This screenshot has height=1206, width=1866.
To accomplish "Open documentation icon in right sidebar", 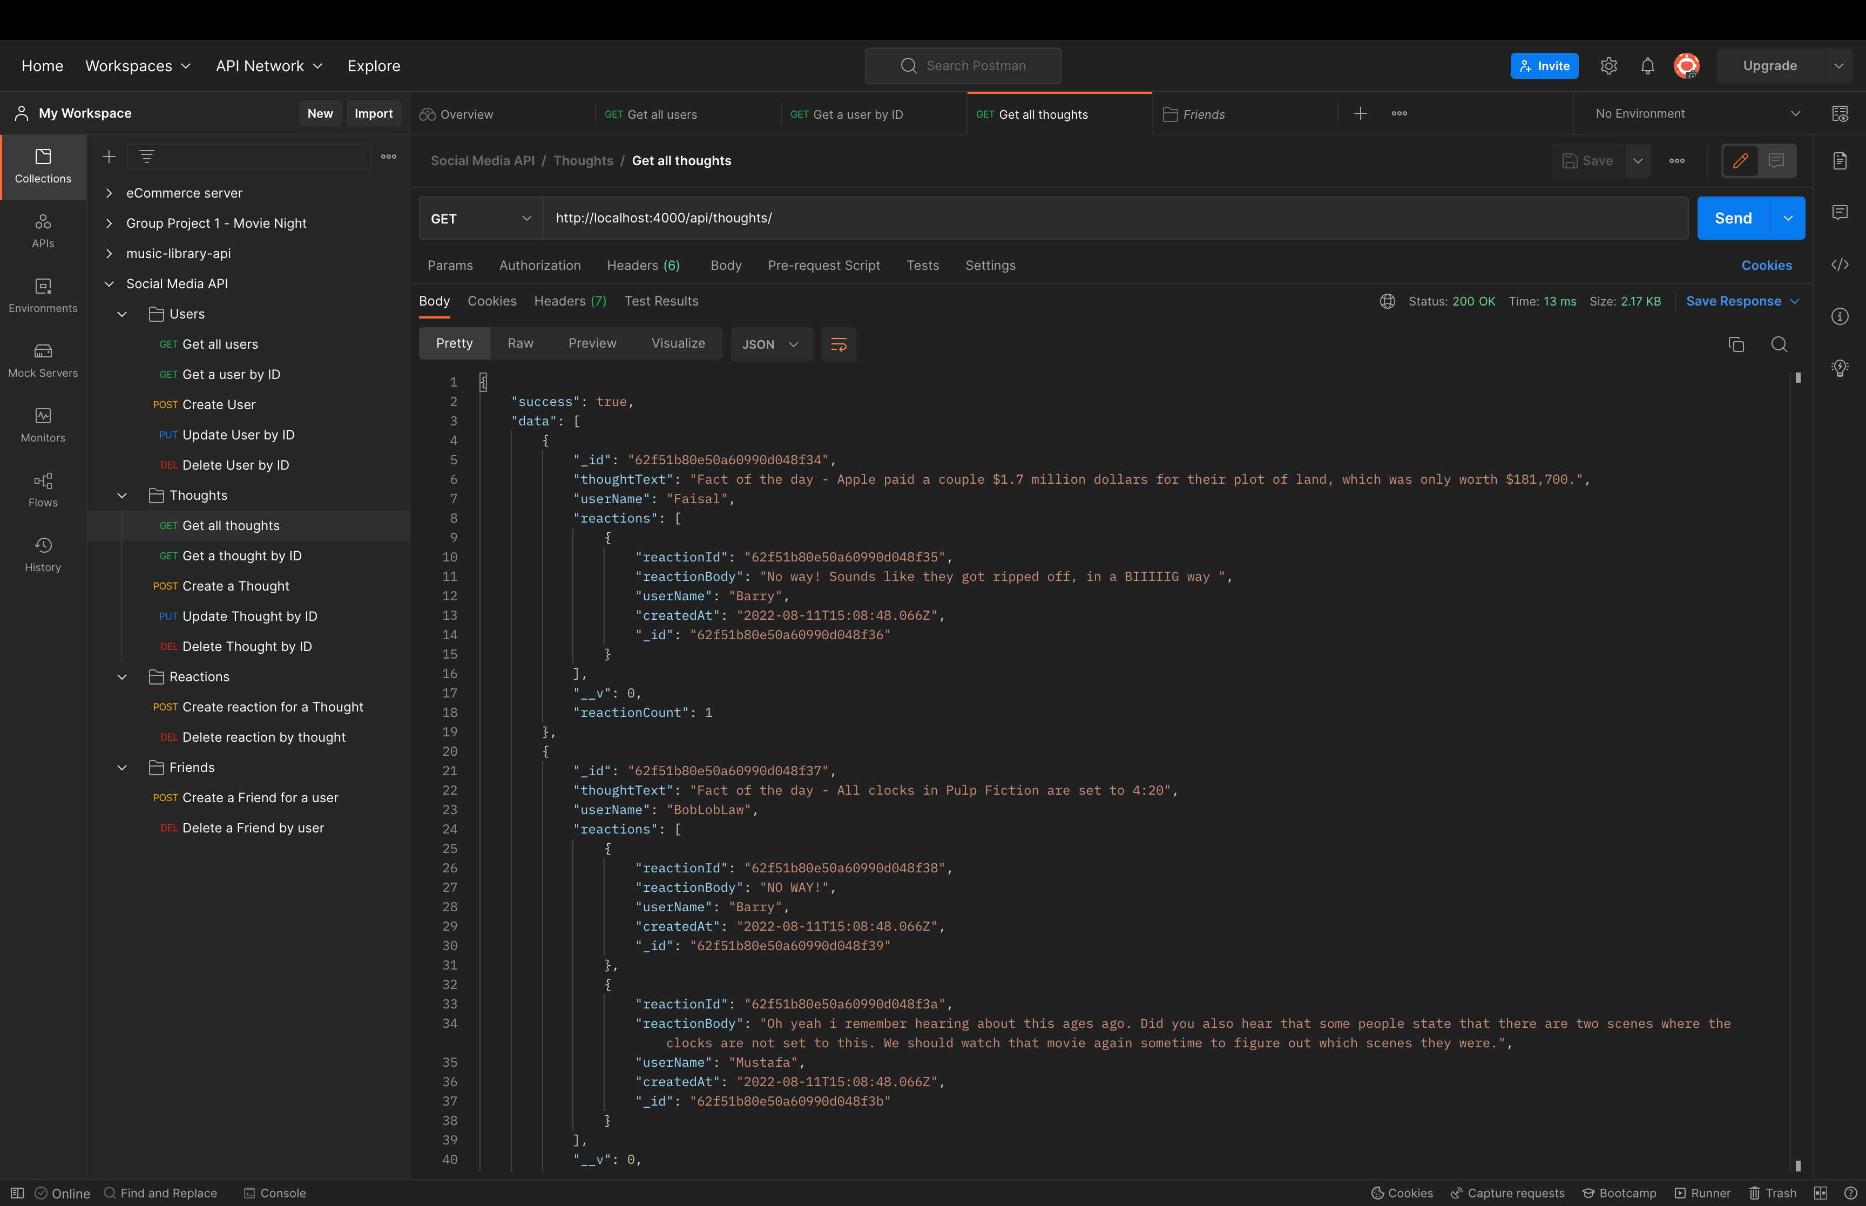I will pyautogui.click(x=1840, y=160).
